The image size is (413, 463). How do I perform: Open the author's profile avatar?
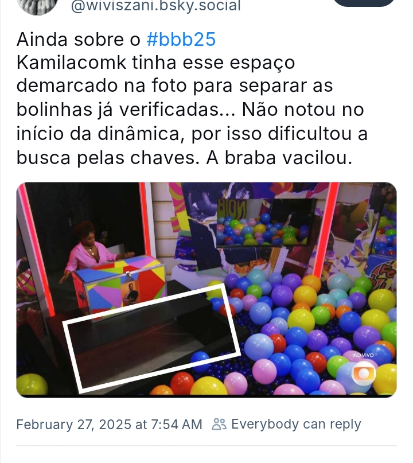point(37,6)
